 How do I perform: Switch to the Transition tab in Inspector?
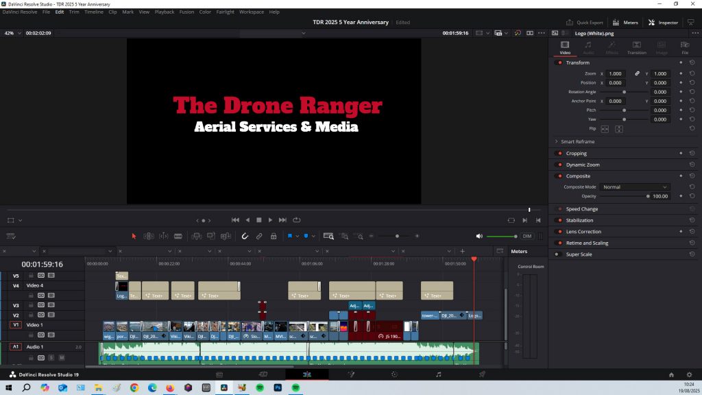[x=636, y=48]
